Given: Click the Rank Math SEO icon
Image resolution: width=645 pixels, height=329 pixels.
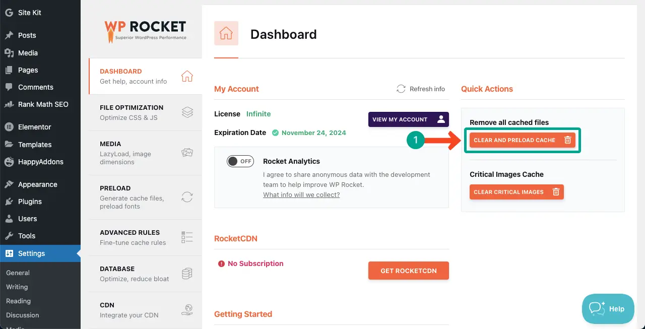Looking at the screenshot, I should pyautogui.click(x=9, y=104).
